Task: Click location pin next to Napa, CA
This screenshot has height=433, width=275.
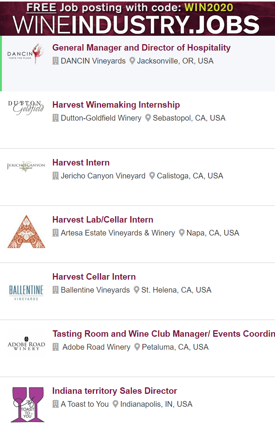Action: point(182,233)
